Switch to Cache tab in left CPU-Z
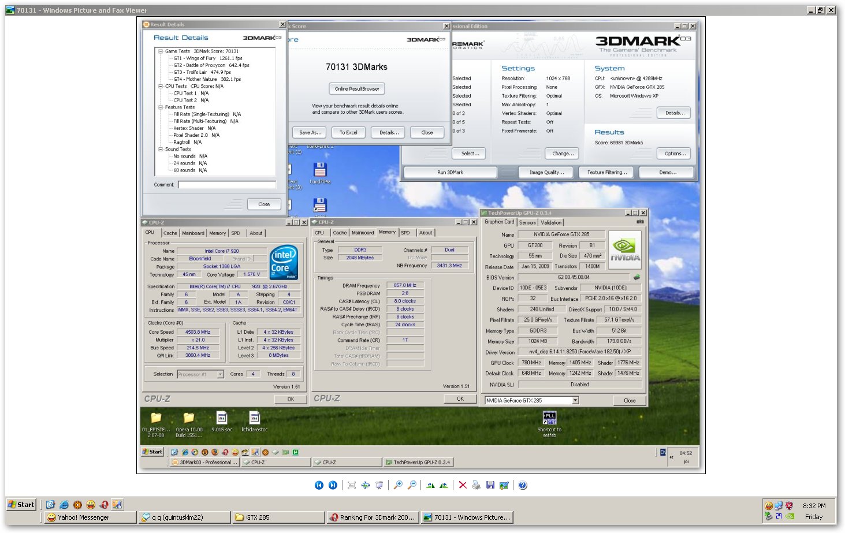 click(170, 233)
